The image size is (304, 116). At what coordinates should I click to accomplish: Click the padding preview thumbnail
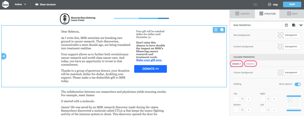pyautogui.click(x=293, y=104)
